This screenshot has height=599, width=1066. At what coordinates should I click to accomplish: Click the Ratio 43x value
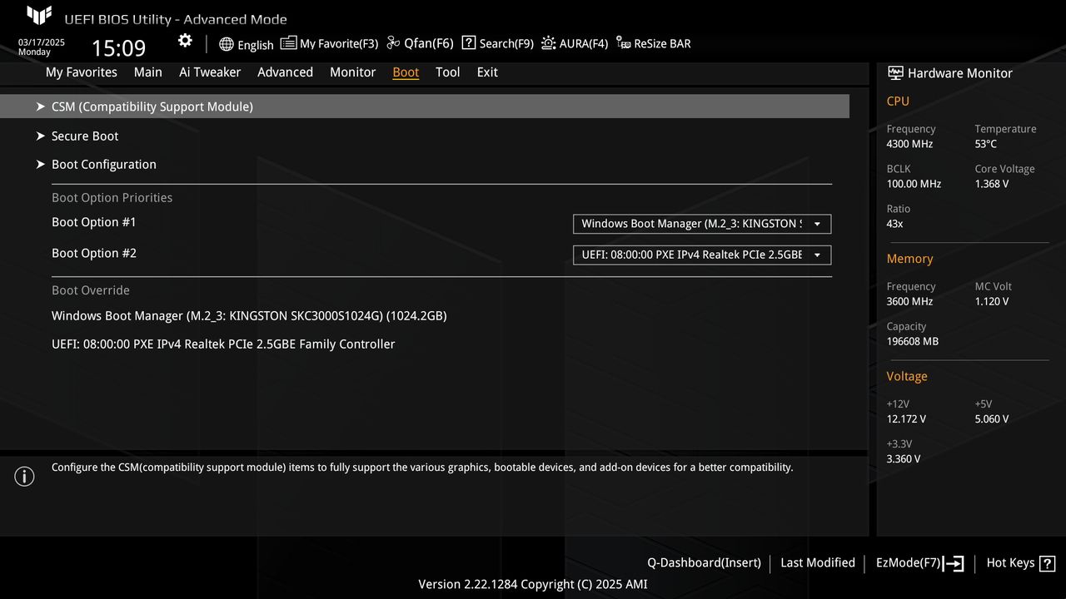click(x=895, y=224)
